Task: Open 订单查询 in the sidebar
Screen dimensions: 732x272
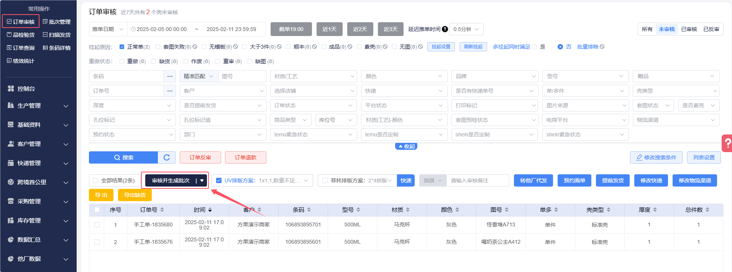Action: tap(21, 48)
